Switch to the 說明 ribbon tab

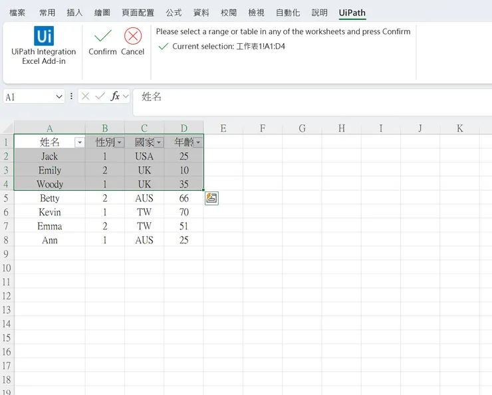(320, 13)
